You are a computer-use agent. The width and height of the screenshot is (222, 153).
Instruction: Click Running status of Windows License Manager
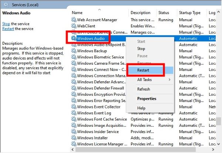[166, 144]
